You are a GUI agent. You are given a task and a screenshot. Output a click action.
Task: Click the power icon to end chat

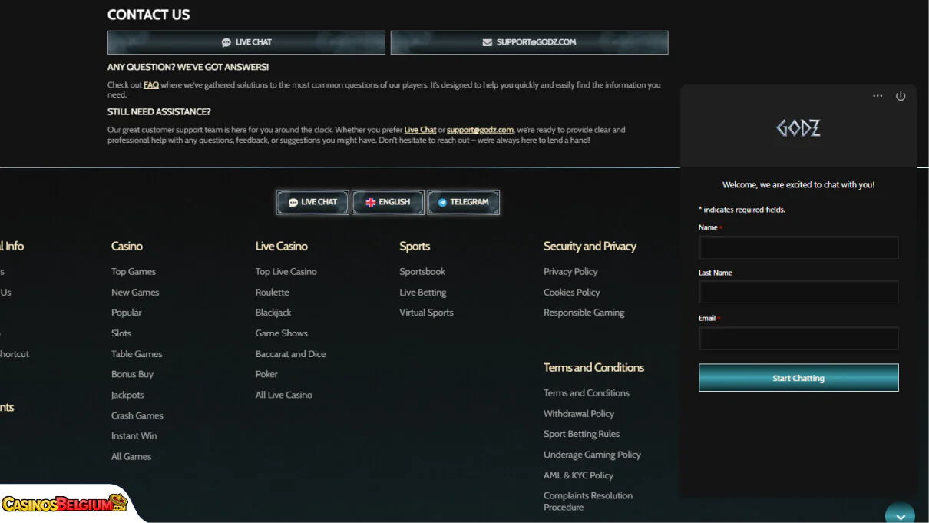pyautogui.click(x=901, y=96)
